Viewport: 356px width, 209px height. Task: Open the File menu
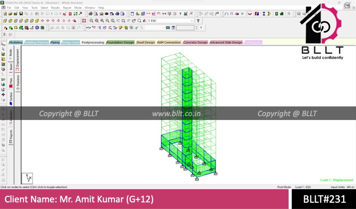9,8
